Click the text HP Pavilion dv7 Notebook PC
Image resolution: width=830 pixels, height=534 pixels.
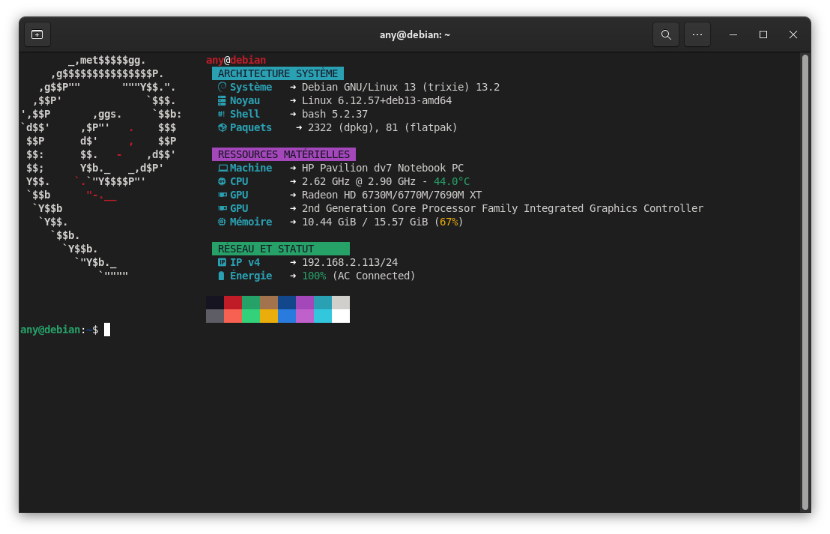pyautogui.click(x=383, y=168)
